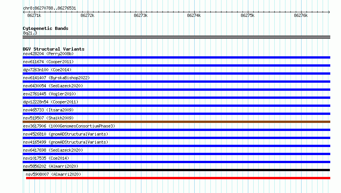This screenshot has height=193, width=341.
Task: Select the black bar for nsv5856202
Action: tap(176, 170)
